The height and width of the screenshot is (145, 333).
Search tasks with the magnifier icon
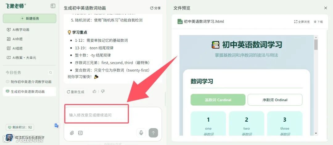[51, 72]
